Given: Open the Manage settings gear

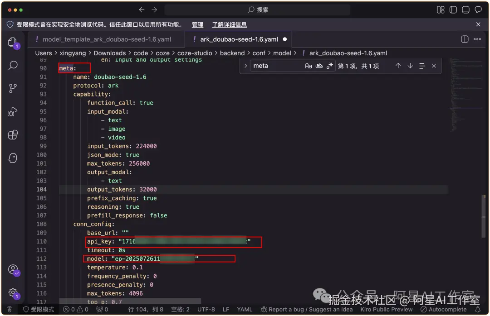Looking at the screenshot, I should tap(13, 293).
